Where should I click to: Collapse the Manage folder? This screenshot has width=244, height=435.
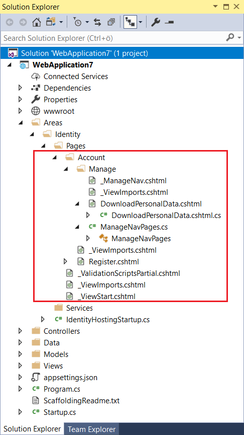coord(65,169)
